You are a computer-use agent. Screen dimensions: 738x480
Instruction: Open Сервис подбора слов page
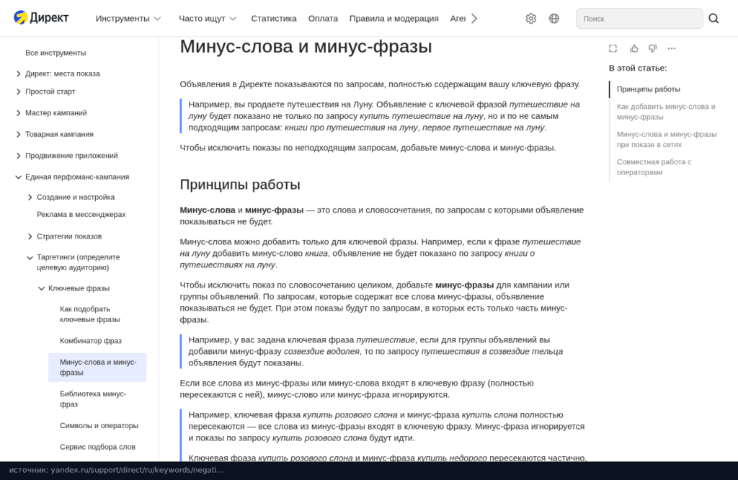(x=97, y=447)
